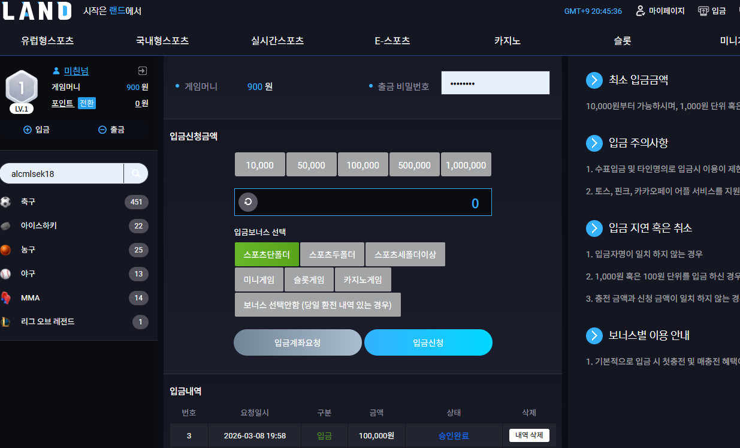Expand the 입금 주의사항 section arrow

(x=594, y=143)
